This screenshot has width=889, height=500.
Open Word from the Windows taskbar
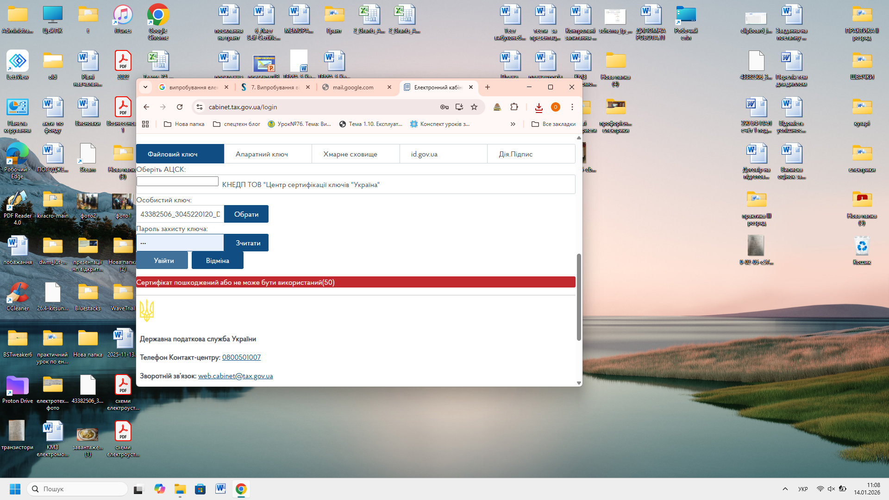[x=220, y=489]
